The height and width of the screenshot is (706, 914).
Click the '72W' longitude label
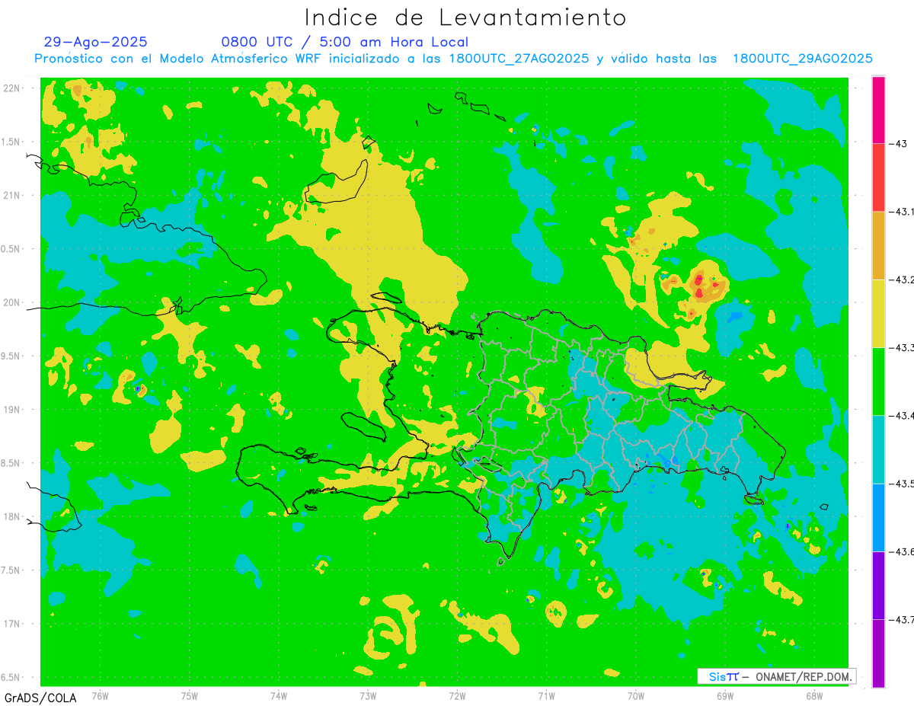pyautogui.click(x=457, y=695)
